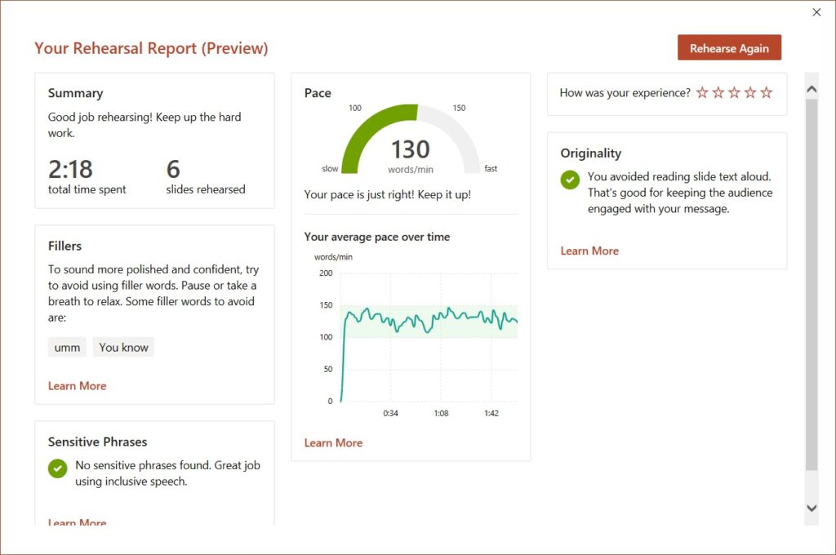The image size is (836, 555).
Task: Open Learn More under pace chart
Action: (333, 443)
